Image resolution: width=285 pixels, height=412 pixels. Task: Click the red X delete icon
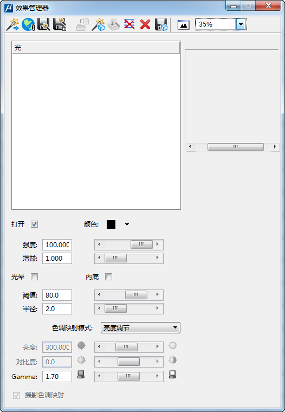[x=145, y=25]
